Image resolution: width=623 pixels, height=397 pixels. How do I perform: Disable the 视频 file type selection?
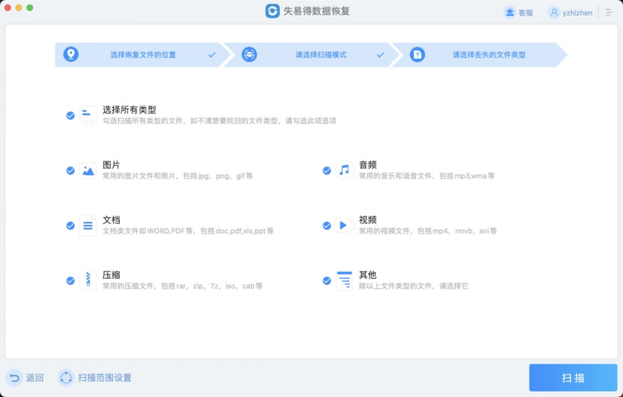pyautogui.click(x=327, y=225)
